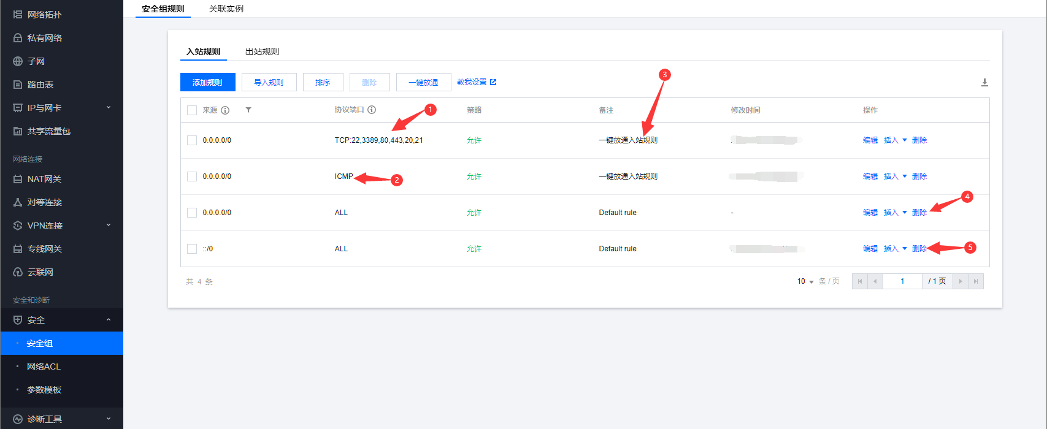Click the IP与网卡 icon

(18, 108)
